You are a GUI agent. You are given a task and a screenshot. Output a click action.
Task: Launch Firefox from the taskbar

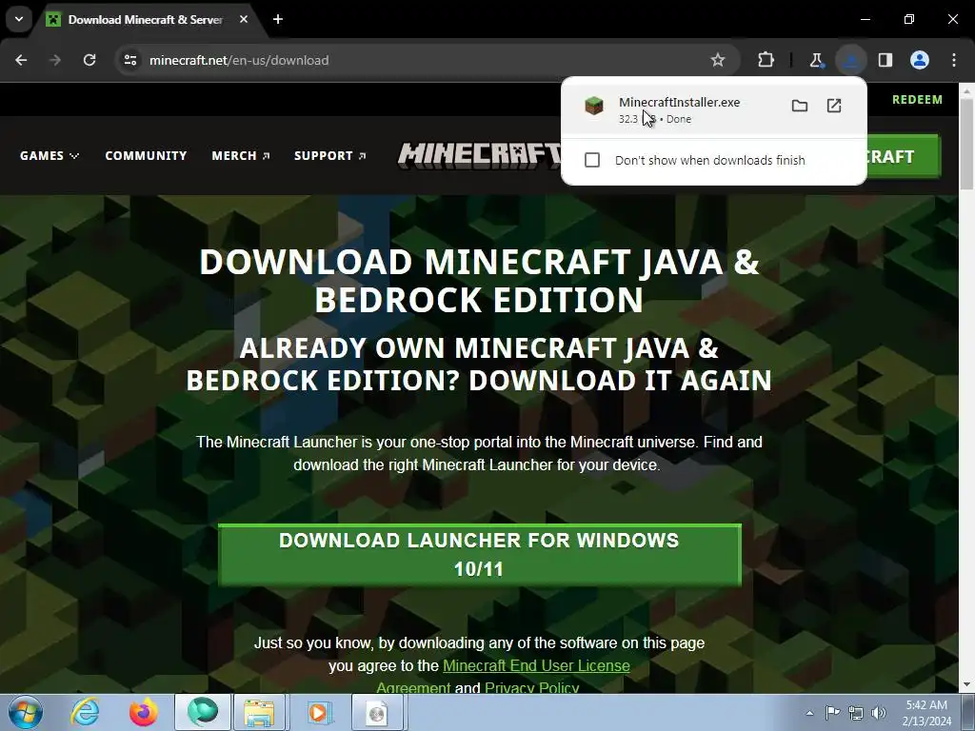[x=143, y=712]
